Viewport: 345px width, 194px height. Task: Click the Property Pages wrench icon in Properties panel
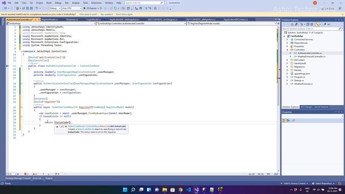point(293,121)
